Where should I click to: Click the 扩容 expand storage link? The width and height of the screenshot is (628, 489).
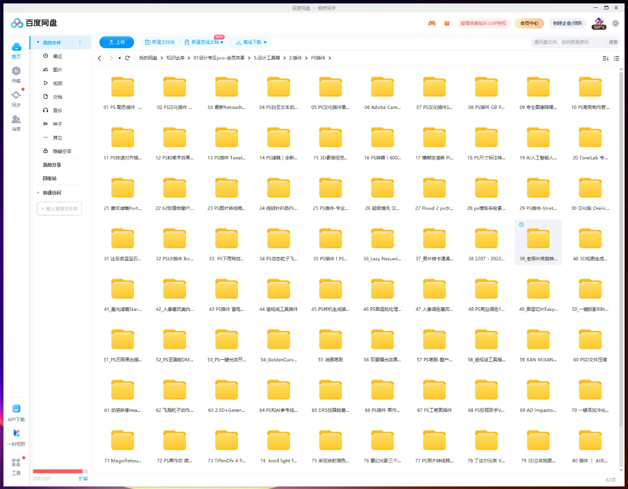[83, 479]
